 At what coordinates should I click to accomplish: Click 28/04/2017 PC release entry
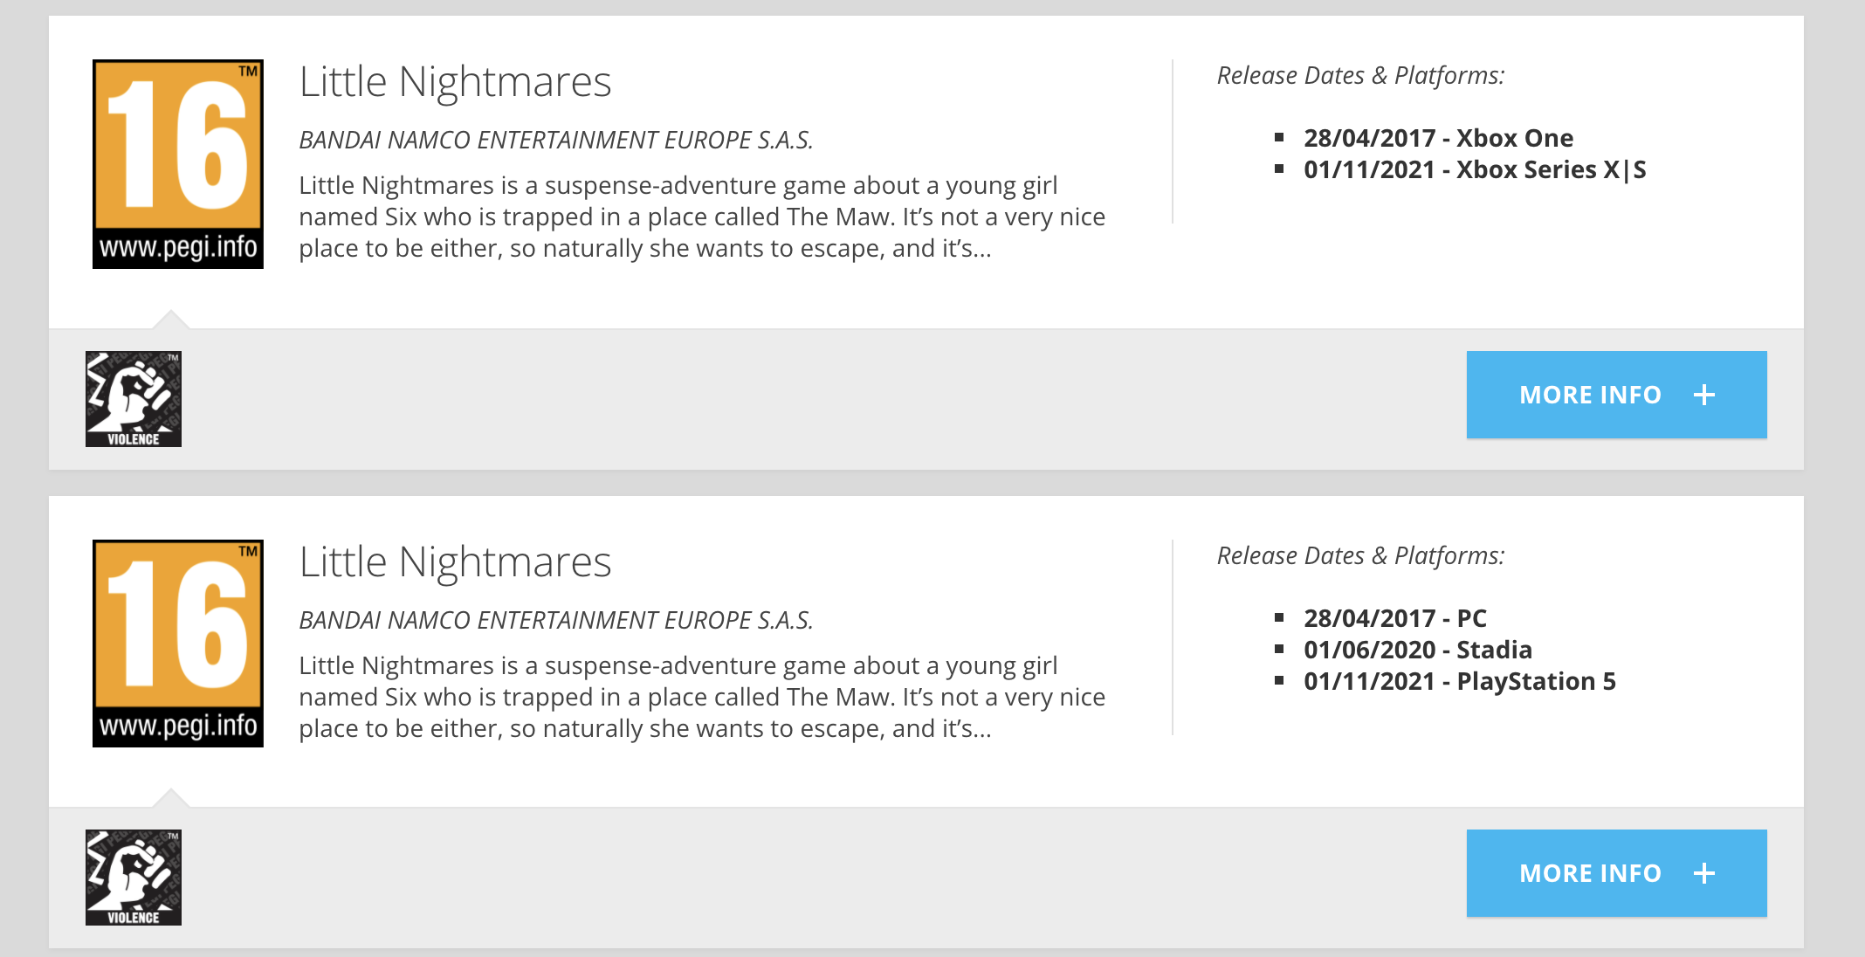[1394, 618]
